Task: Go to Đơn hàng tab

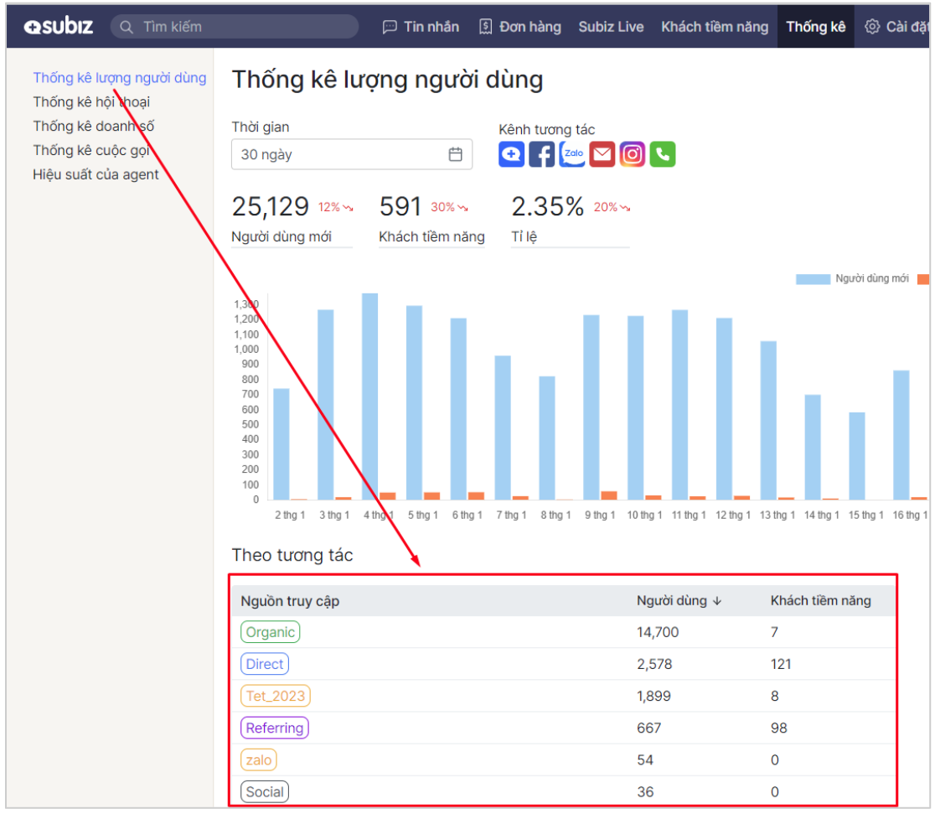Action: pyautogui.click(x=519, y=27)
